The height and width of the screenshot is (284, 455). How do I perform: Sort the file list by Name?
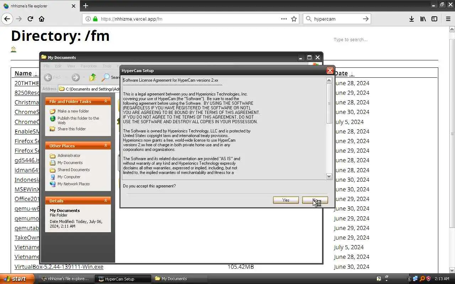(x=23, y=73)
